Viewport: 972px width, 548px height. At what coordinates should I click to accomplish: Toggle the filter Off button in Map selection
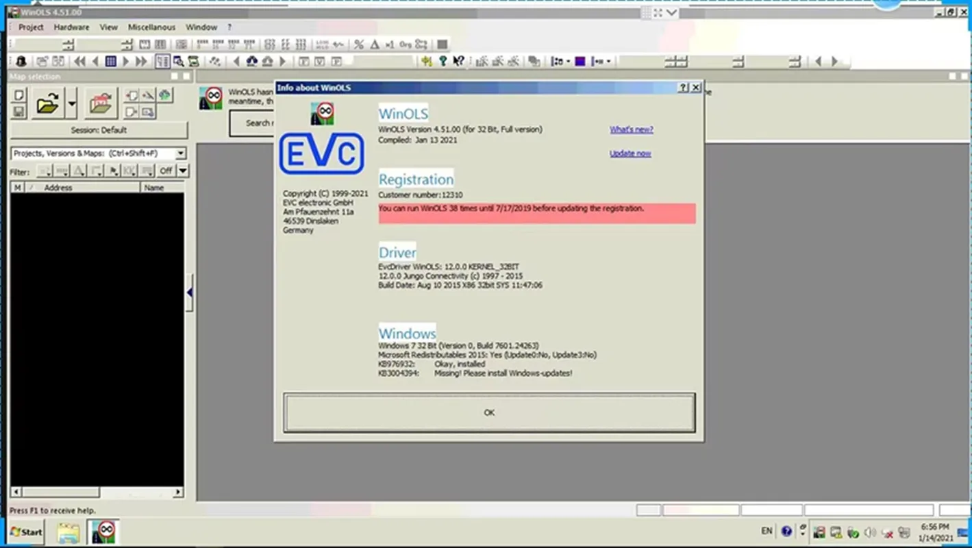click(x=166, y=170)
